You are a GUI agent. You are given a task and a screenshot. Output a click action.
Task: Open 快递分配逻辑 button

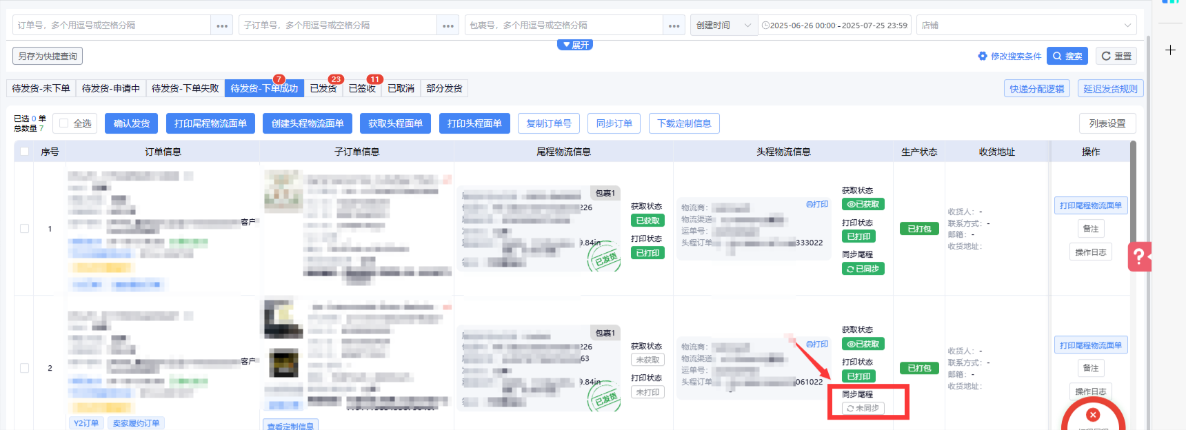click(x=1037, y=88)
